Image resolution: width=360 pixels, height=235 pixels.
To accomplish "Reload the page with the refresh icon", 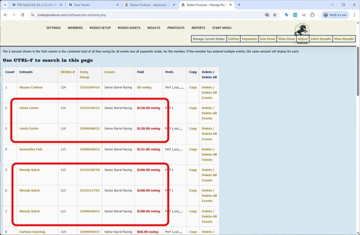I will tap(22, 15).
